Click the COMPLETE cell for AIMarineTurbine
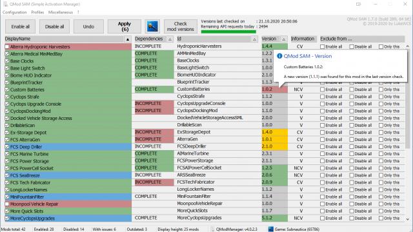The width and height of the screenshot is (413, 232). click(x=154, y=153)
